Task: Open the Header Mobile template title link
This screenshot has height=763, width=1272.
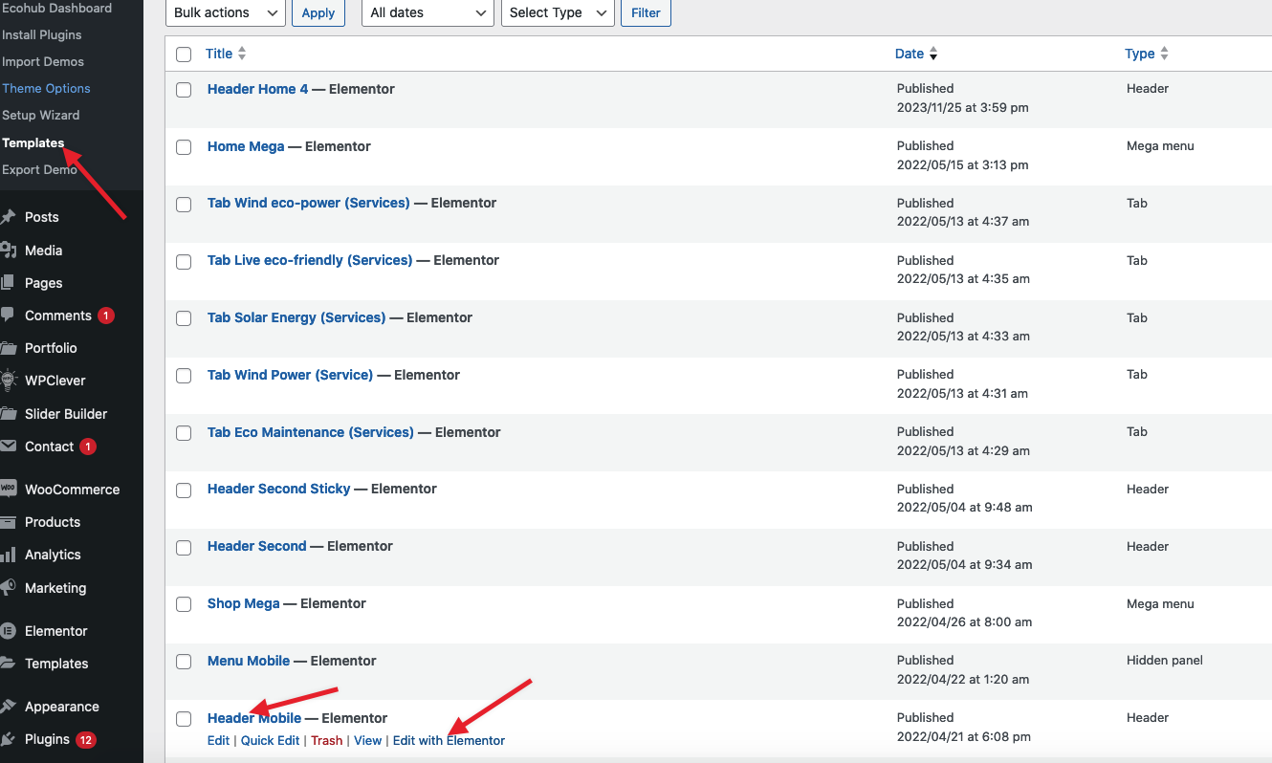Action: pos(254,718)
